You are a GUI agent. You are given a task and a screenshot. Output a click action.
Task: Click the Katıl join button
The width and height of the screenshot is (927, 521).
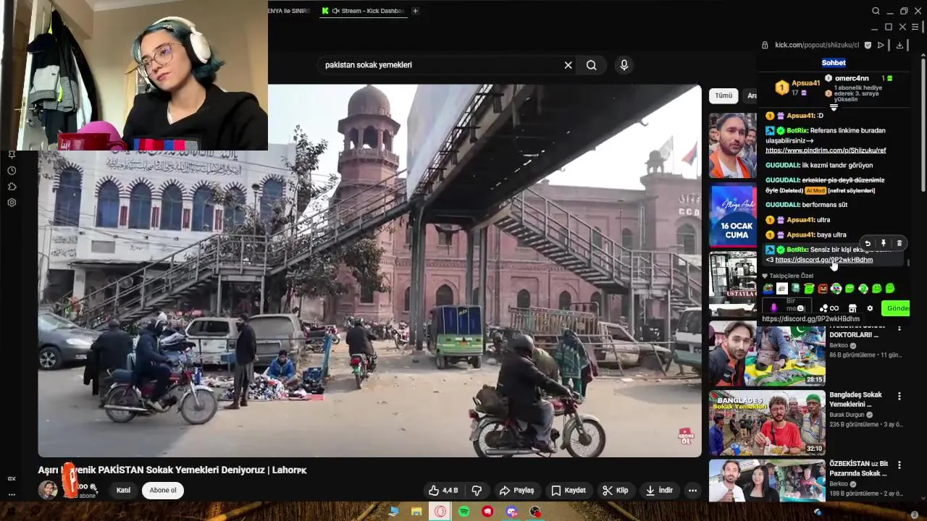click(x=124, y=491)
